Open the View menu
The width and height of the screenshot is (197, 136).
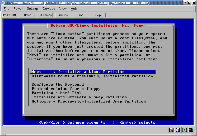pyautogui.click(x=63, y=9)
